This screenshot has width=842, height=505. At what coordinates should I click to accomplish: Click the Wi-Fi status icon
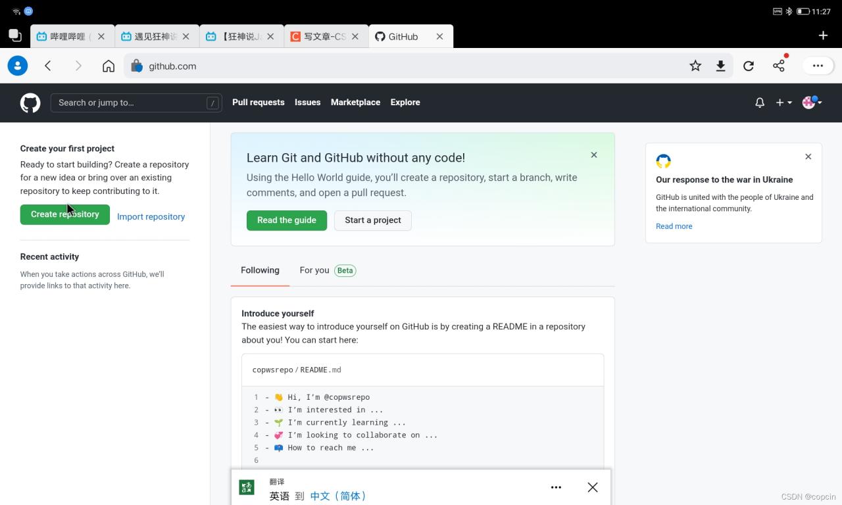pos(16,12)
